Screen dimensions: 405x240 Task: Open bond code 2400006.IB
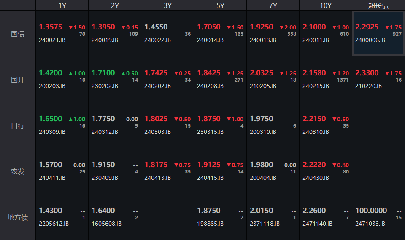pyautogui.click(x=370, y=40)
